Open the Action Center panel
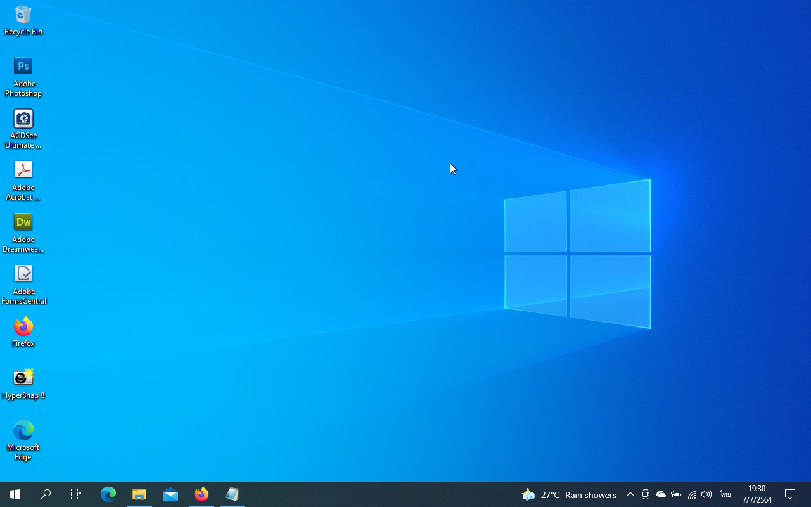811x507 pixels. [x=790, y=494]
